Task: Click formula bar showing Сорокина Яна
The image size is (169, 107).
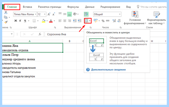Action: [x=64, y=34]
